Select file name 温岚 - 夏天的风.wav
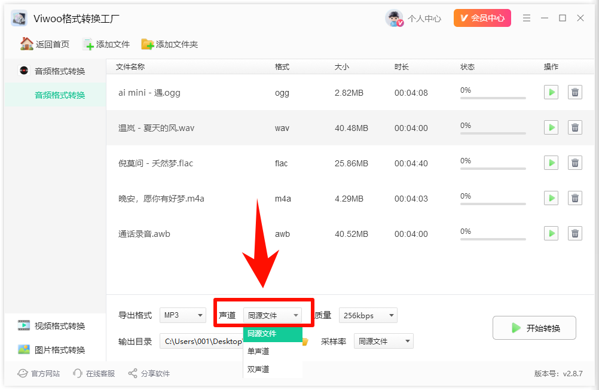The height and width of the screenshot is (390, 599). pos(156,127)
